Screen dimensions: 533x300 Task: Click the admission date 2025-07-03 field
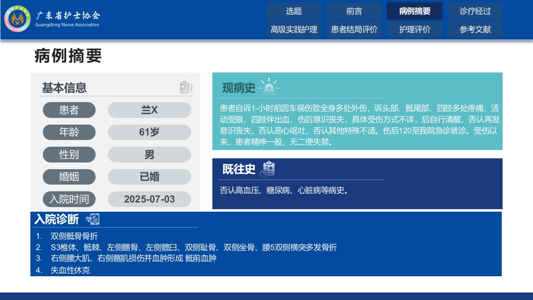point(149,199)
